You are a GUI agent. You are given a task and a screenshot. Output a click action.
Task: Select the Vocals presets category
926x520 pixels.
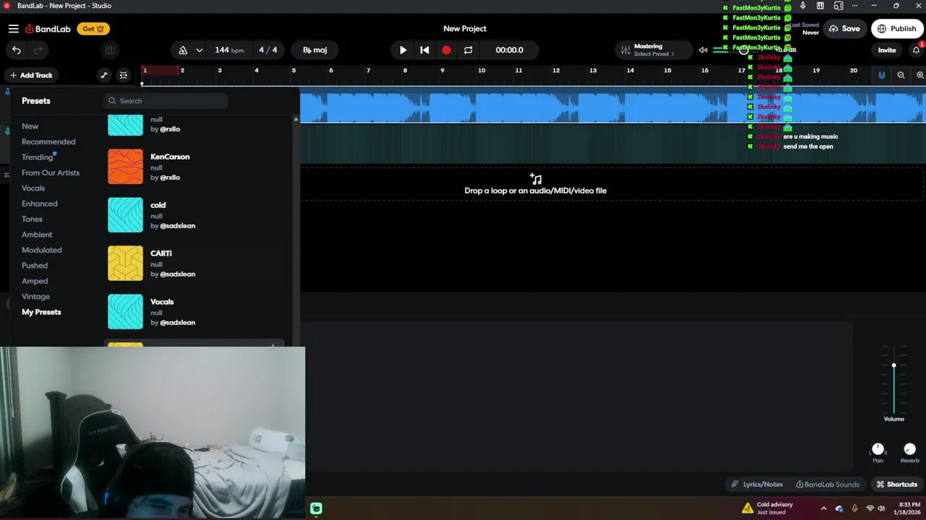click(x=33, y=188)
